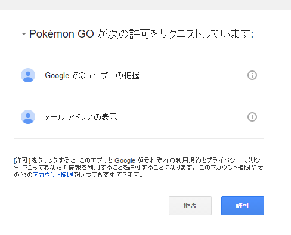Image resolution: width=291 pixels, height=235 pixels.
Task: Click the profile avatar beside Google でのユーザーの把握
Action: (x=28, y=75)
